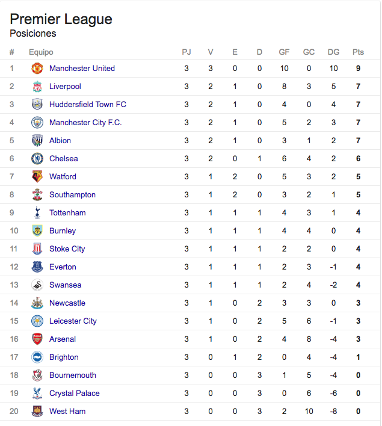Click the DG column header
This screenshot has height=426, width=382.
333,52
